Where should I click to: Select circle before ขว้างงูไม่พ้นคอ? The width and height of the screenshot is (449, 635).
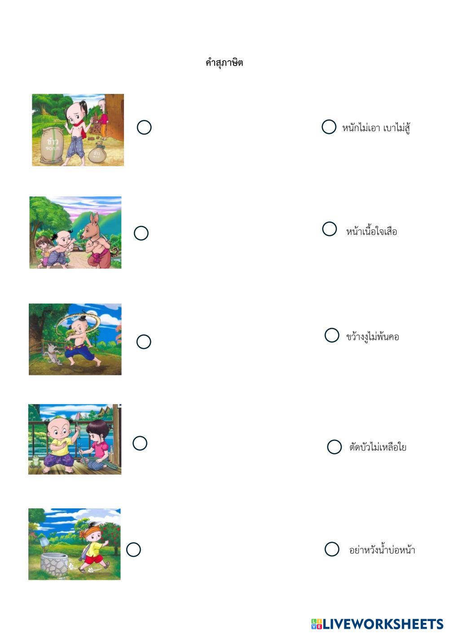tap(332, 335)
